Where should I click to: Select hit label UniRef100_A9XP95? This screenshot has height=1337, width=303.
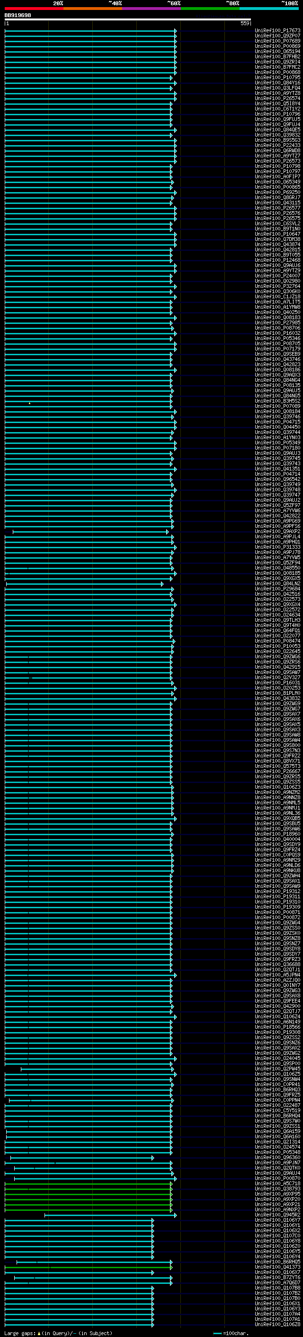(277, 1194)
